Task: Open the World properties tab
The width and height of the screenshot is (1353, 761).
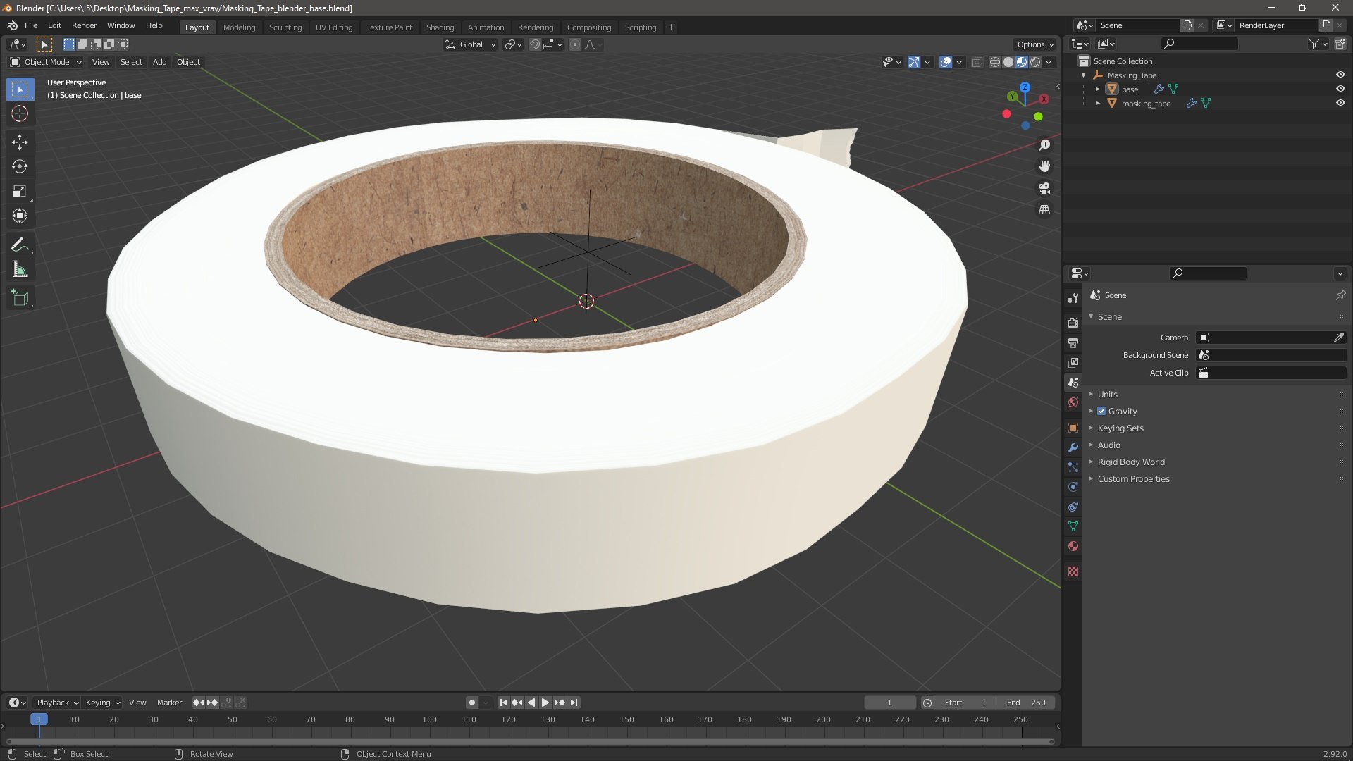Action: [1073, 402]
